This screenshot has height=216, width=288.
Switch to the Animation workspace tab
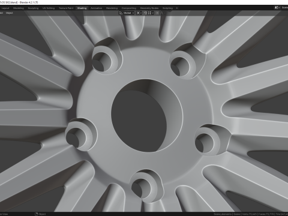click(x=96, y=8)
